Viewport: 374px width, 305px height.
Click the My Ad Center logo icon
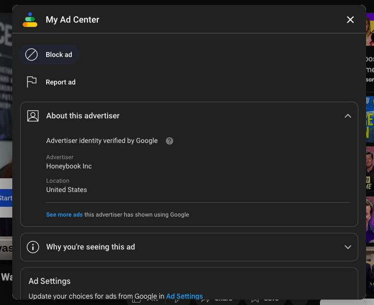coord(30,20)
